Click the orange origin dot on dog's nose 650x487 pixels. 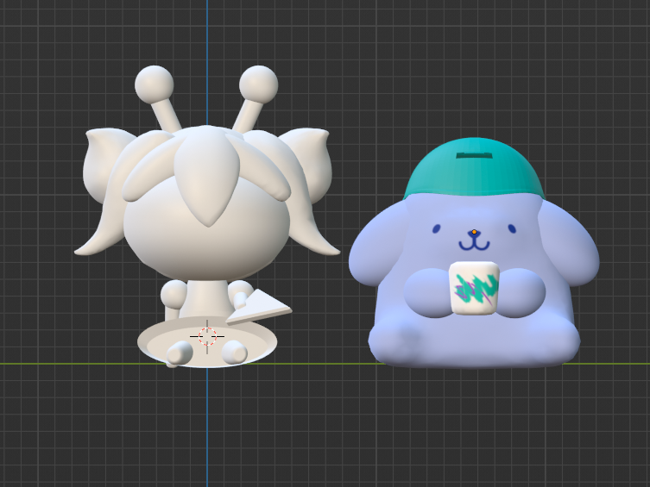click(x=474, y=232)
